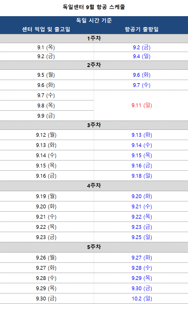Click flight date 9.4 (일)

pos(142,56)
